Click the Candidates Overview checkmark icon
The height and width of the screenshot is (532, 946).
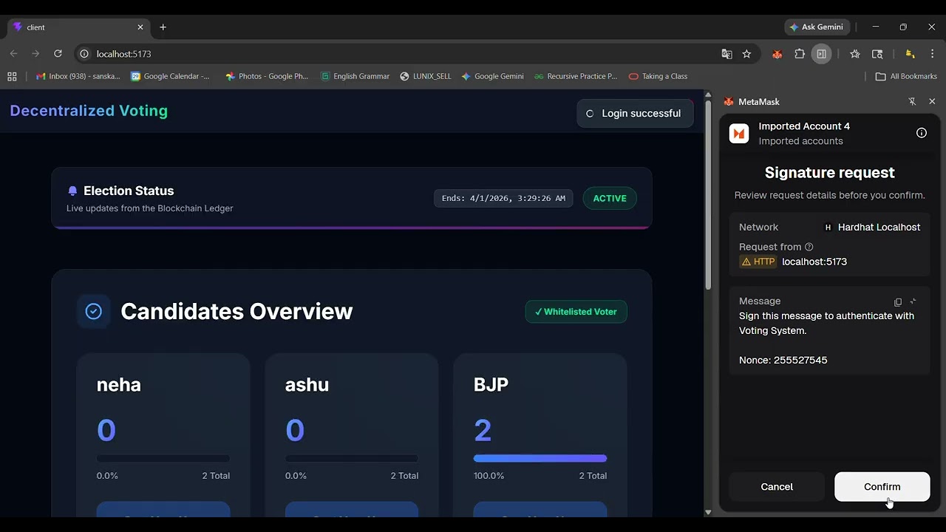[x=93, y=311]
